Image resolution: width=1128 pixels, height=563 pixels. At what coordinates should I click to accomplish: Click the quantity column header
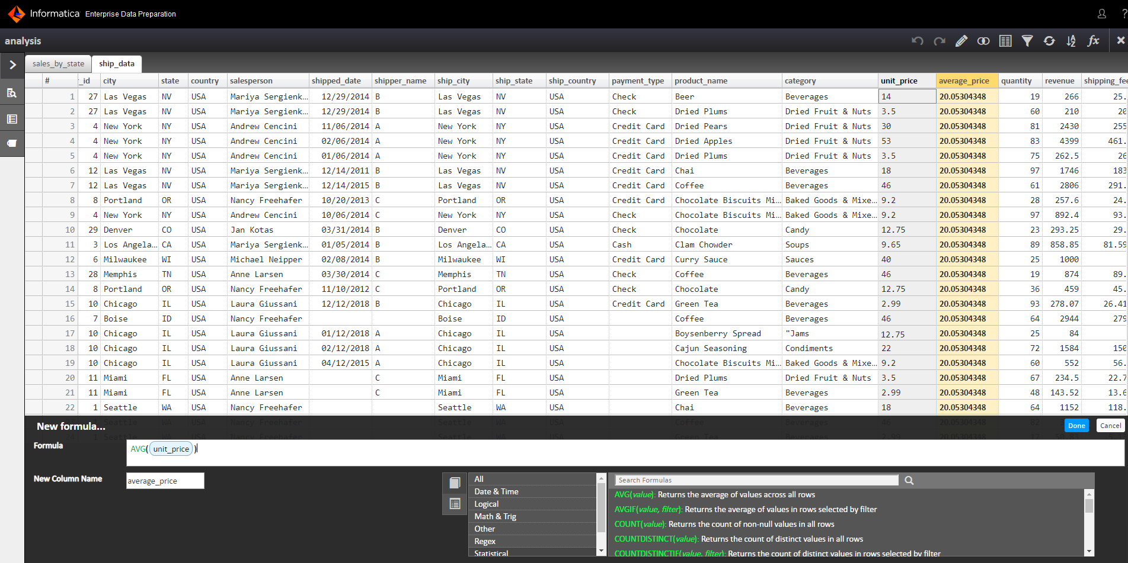click(x=1020, y=81)
